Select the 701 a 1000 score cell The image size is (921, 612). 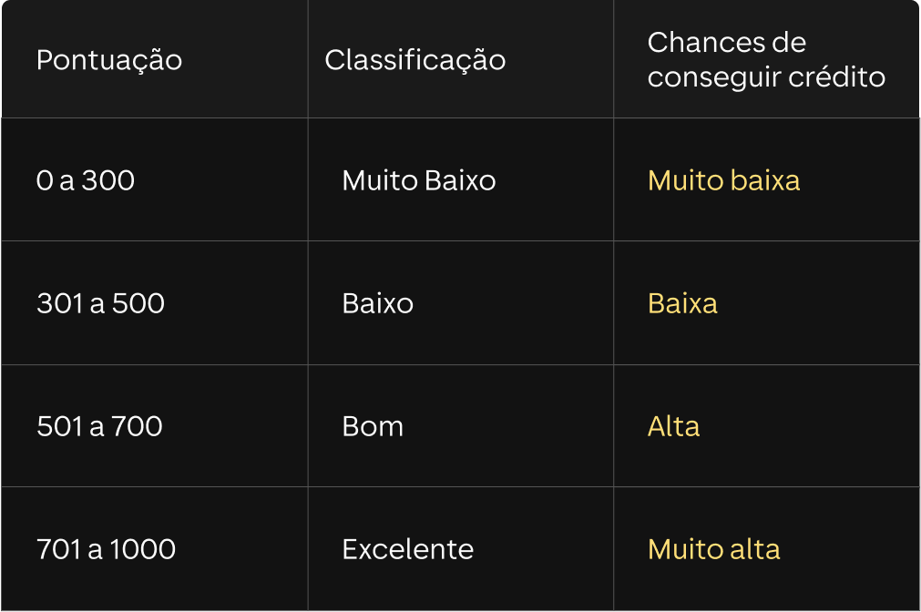[106, 549]
